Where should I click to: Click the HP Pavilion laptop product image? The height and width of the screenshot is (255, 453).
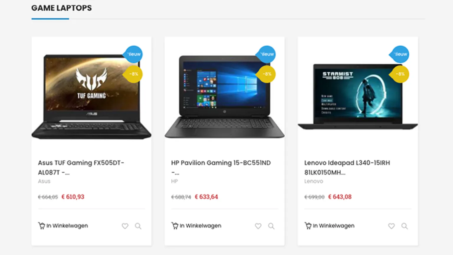[224, 96]
